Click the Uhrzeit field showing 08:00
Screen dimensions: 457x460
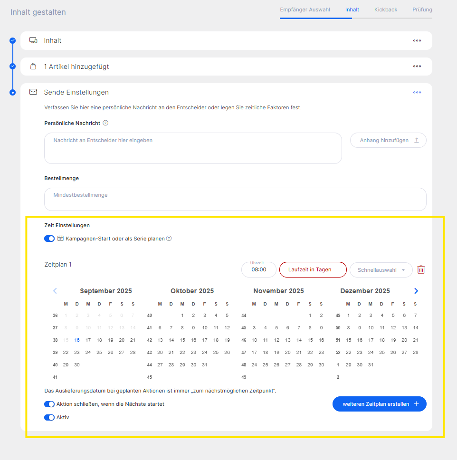[x=258, y=270]
